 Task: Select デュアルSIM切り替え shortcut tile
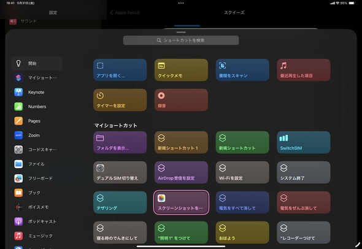click(120, 172)
